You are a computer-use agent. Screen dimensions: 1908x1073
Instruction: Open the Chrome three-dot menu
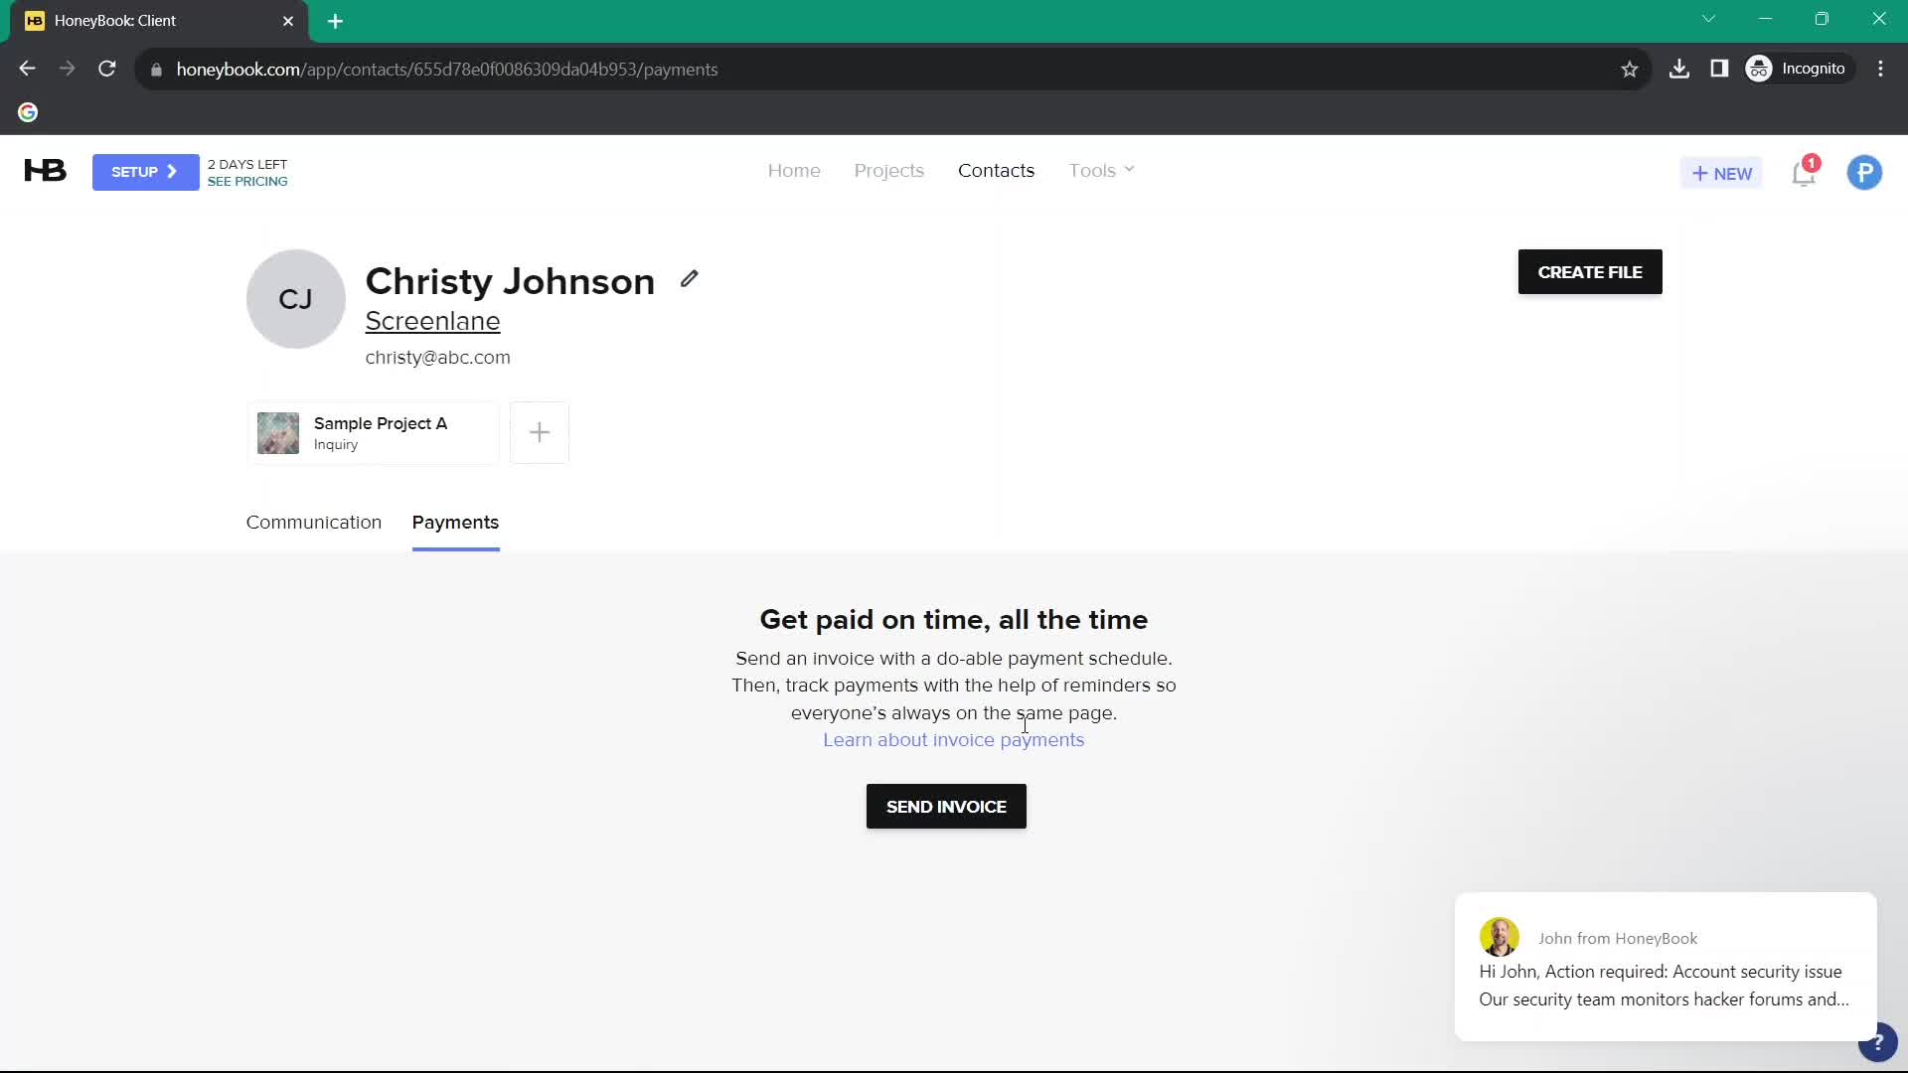(1881, 69)
